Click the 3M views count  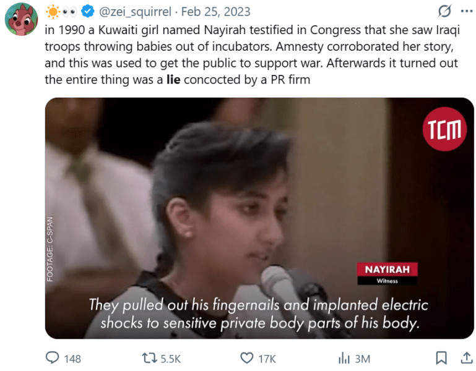(363, 359)
